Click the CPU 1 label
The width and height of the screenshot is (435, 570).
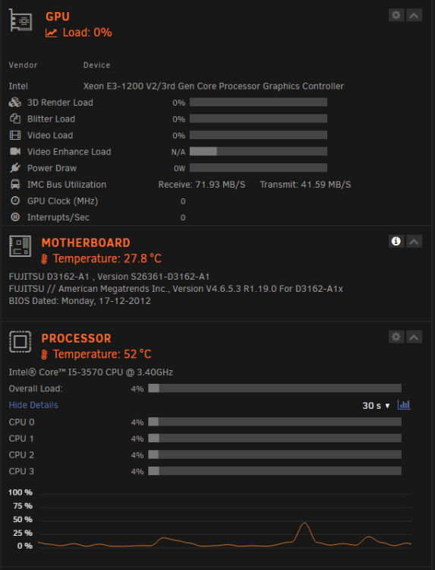point(21,439)
